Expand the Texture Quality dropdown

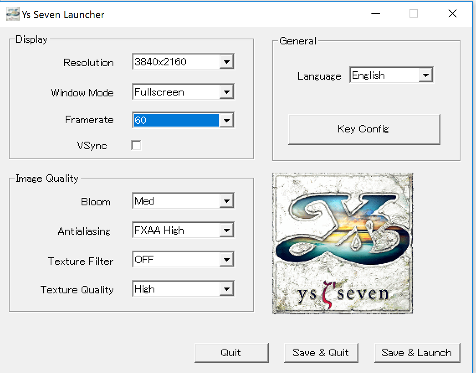pos(183,289)
